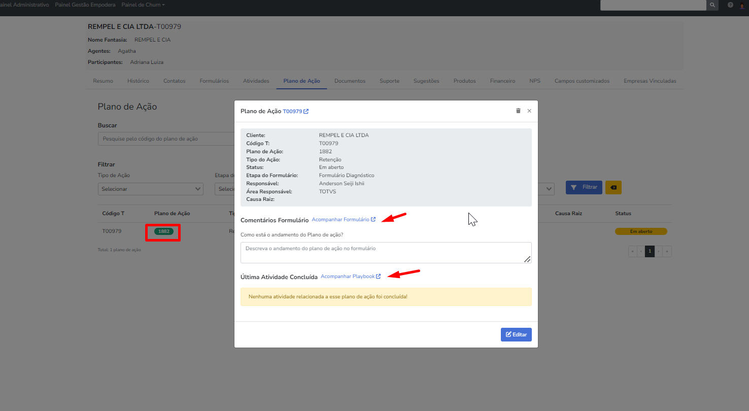Open the T00979 link in dialog header

(x=295, y=111)
